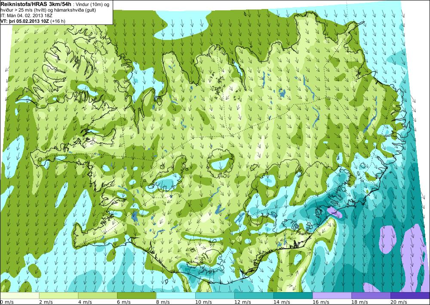This screenshot has width=430, height=305.
Task: Select the "(+16 h)" forecast offset text
Action: point(58,21)
